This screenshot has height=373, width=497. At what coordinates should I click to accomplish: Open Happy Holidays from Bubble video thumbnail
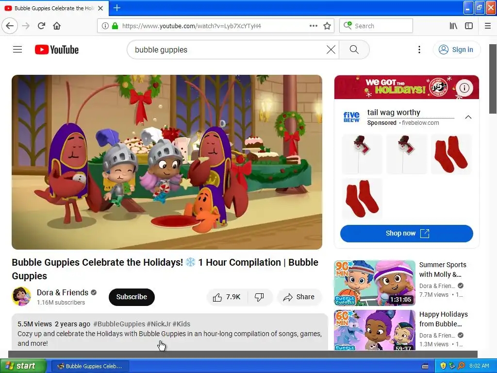374,330
